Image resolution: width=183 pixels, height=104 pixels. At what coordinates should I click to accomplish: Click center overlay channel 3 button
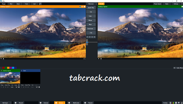[x=92, y=37]
